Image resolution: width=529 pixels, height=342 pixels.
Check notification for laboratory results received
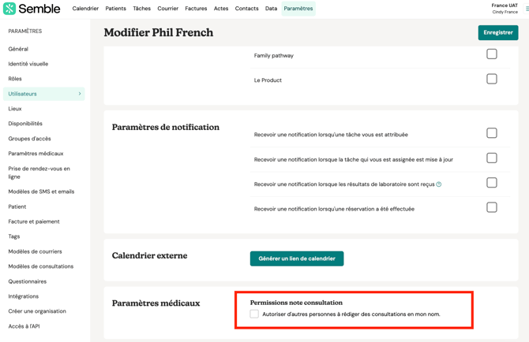point(492,183)
